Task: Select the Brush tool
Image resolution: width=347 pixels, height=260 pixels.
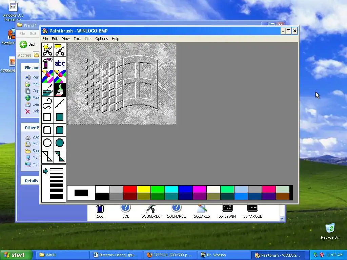Action: point(60,90)
